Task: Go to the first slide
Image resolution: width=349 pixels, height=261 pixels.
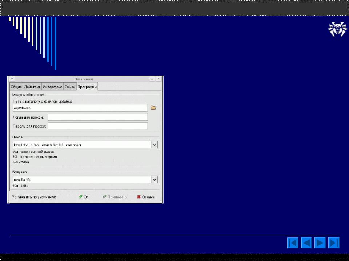Action: coord(293,243)
